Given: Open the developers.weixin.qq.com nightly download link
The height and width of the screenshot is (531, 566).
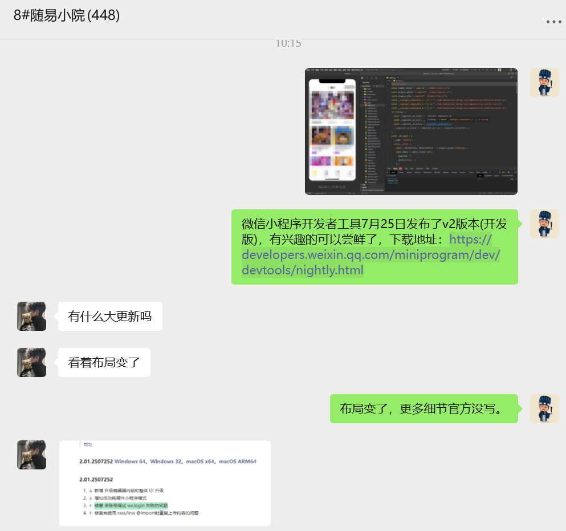Looking at the screenshot, I should click(x=370, y=255).
